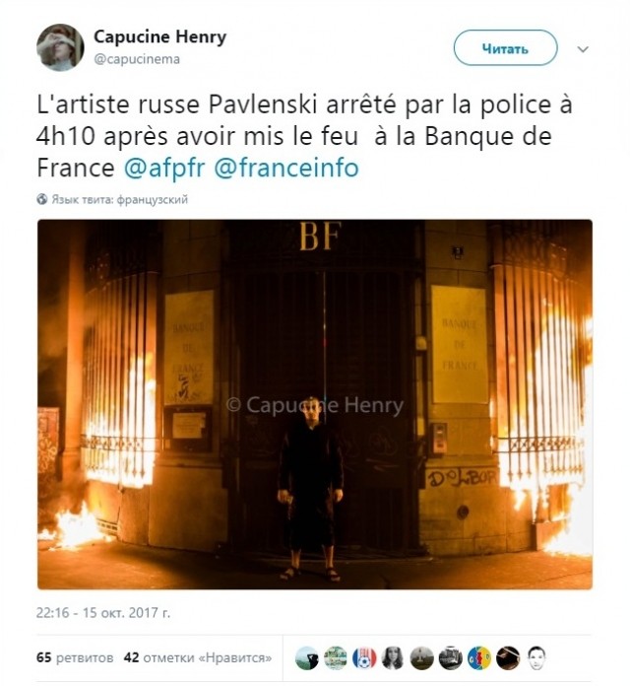Open the second liker avatar

point(336,658)
